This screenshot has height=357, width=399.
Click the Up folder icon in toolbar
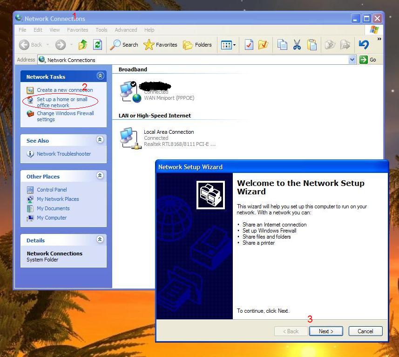click(x=83, y=45)
